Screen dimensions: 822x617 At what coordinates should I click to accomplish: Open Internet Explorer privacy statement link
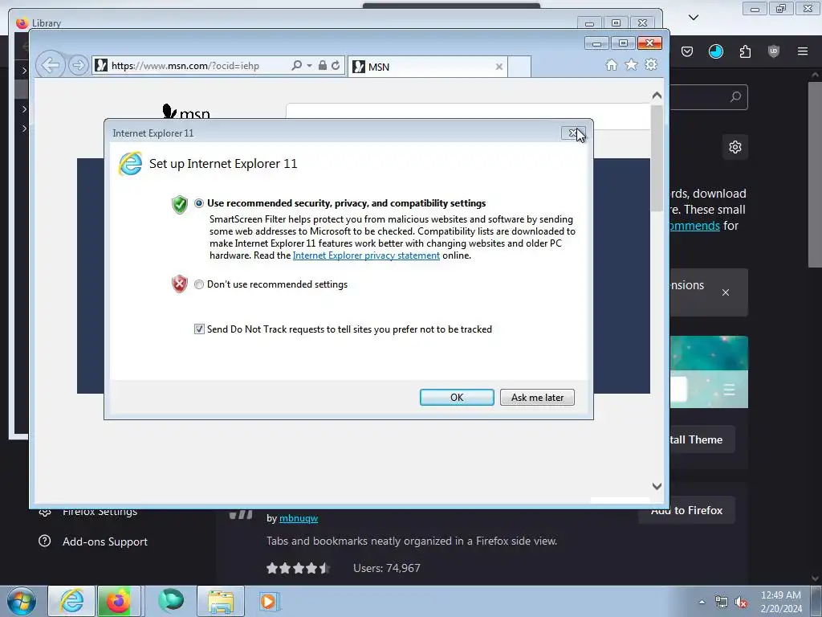coord(366,255)
